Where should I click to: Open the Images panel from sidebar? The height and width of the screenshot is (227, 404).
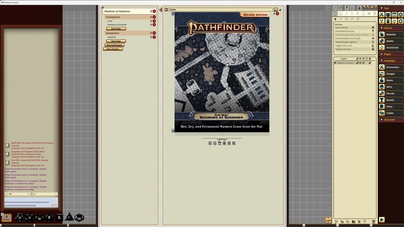pos(391,73)
